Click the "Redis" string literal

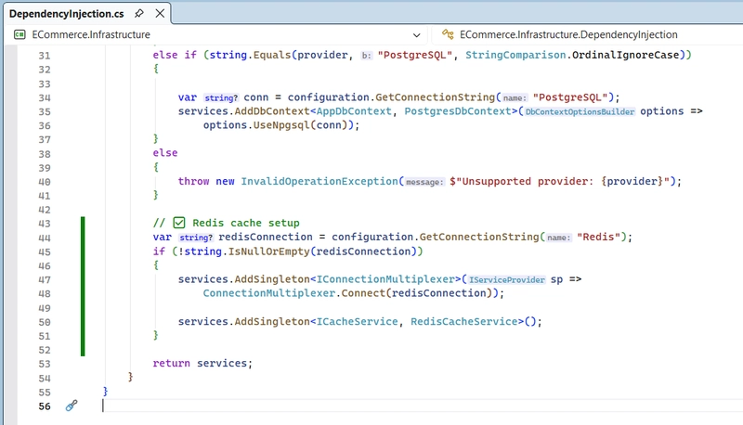click(598, 237)
